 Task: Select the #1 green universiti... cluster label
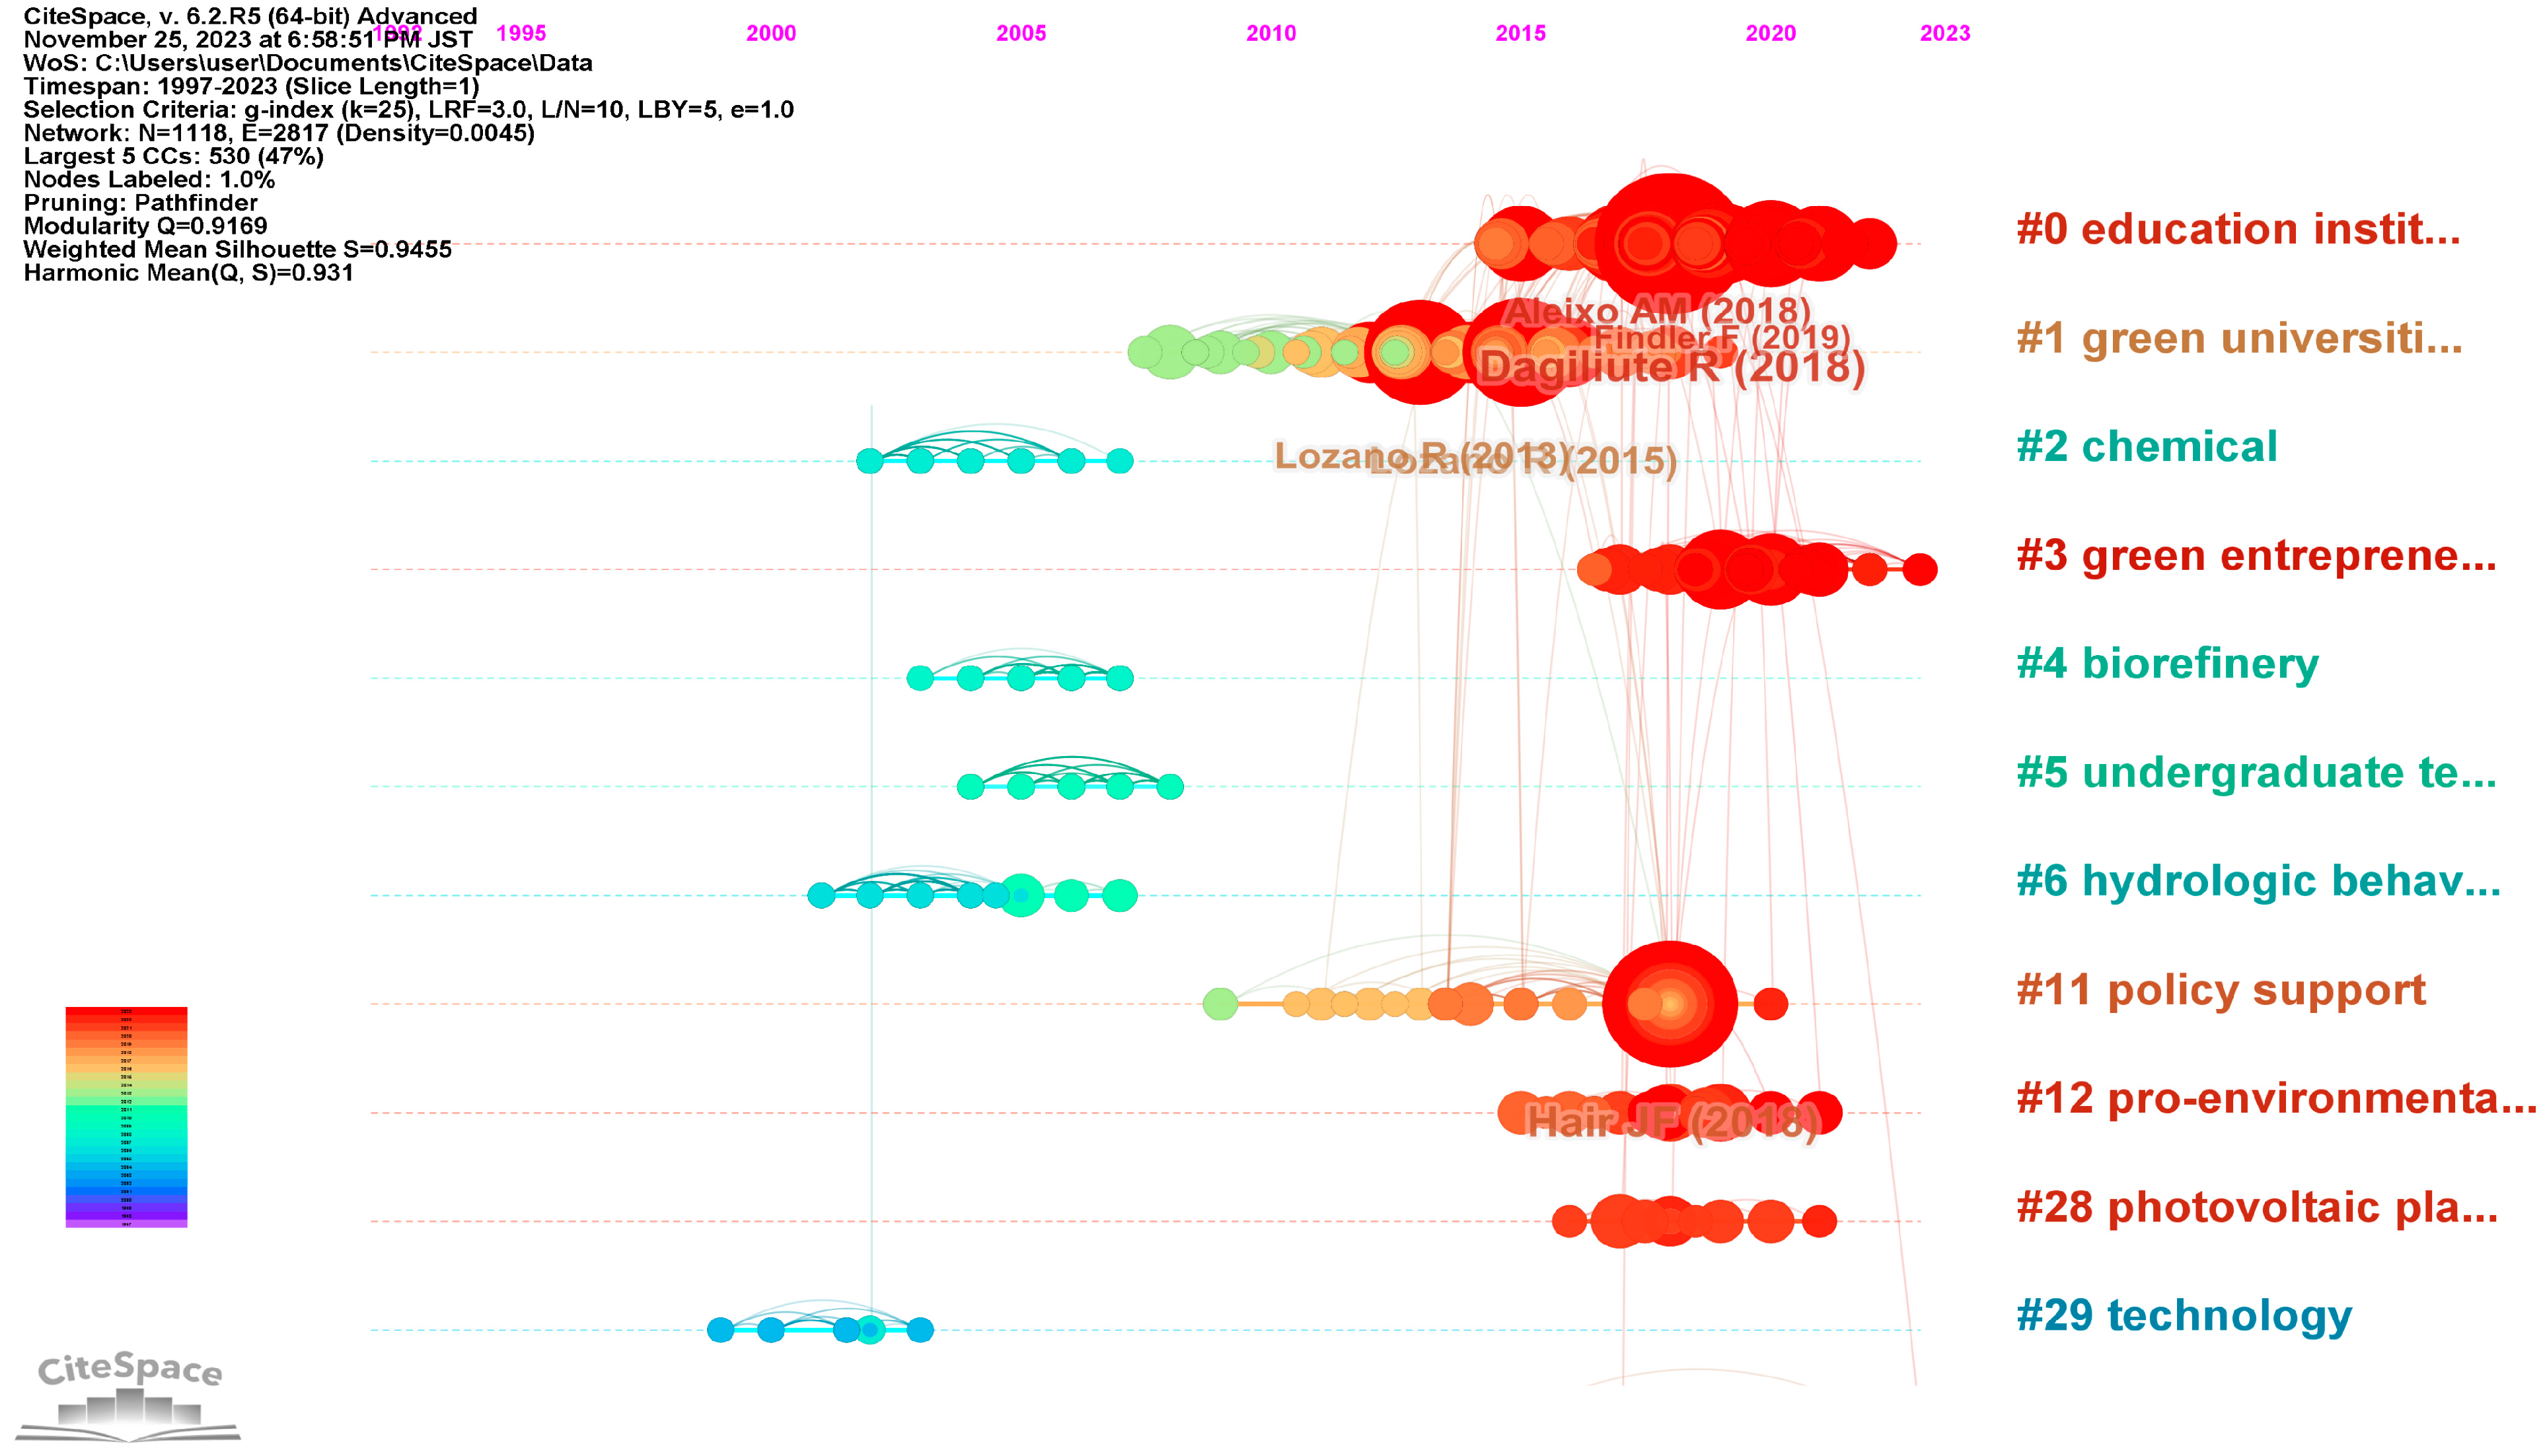pos(2238,338)
